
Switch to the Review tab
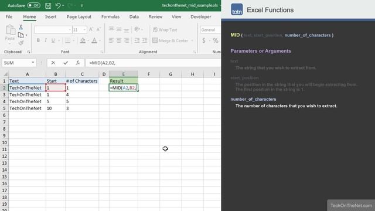pyautogui.click(x=155, y=17)
